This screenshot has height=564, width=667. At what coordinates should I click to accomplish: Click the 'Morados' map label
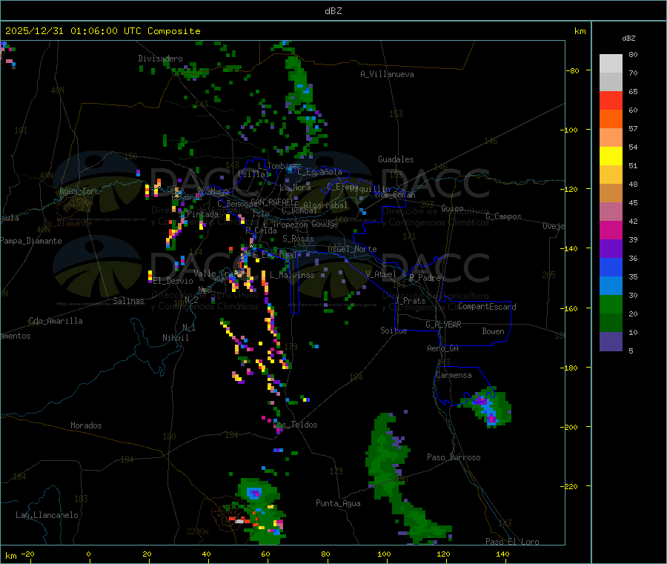coord(86,425)
